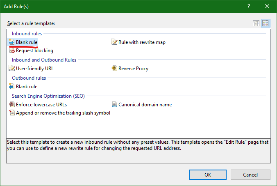Close the Add Rule(s) dialog
The width and height of the screenshot is (277, 186).
pyautogui.click(x=267, y=7)
